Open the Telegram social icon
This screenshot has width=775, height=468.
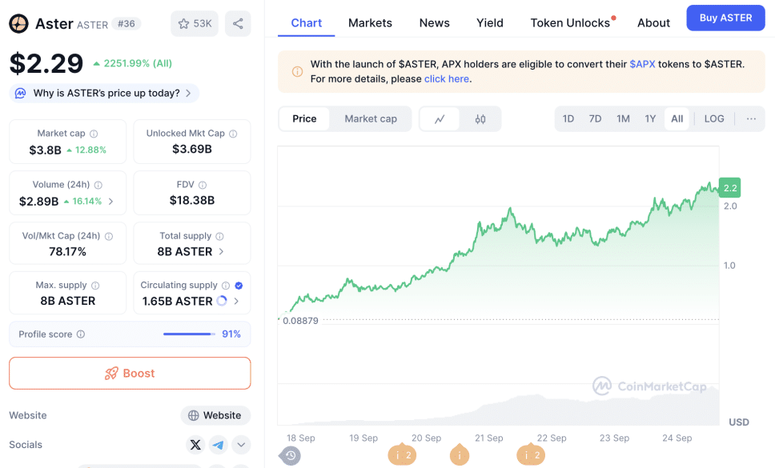point(219,445)
